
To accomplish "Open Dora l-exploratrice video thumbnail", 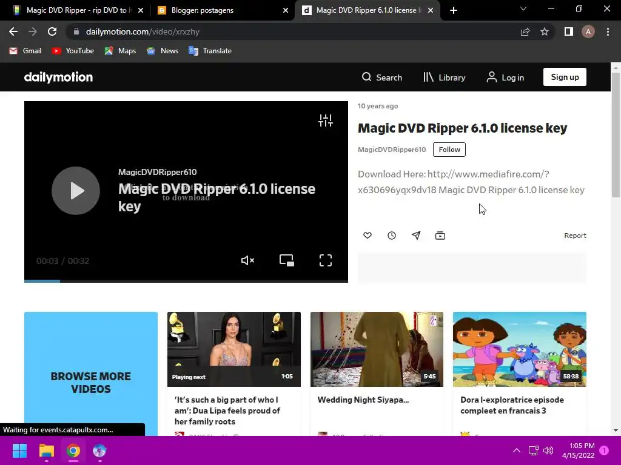I will coord(520,349).
